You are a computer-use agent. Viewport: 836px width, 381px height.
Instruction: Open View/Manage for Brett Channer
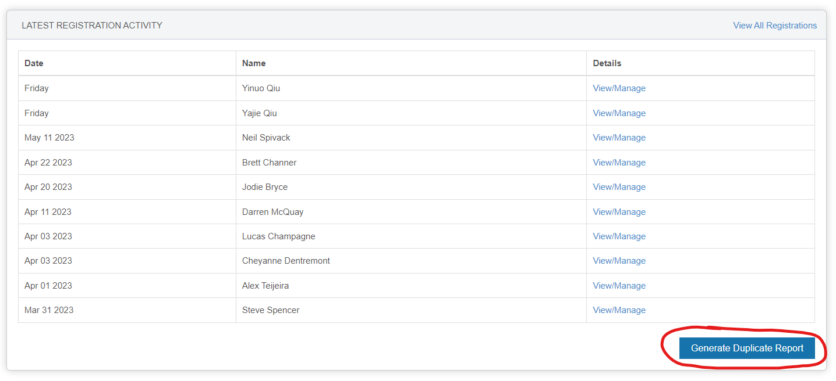(x=619, y=162)
